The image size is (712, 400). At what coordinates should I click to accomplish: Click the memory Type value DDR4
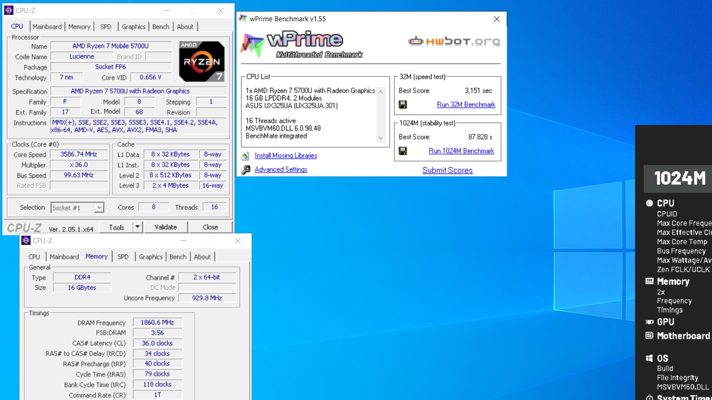(x=82, y=277)
